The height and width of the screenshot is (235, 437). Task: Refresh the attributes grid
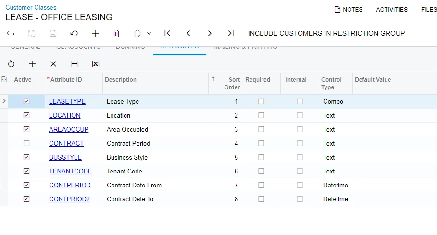click(11, 64)
